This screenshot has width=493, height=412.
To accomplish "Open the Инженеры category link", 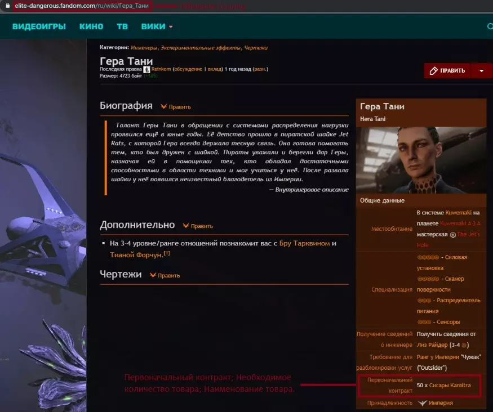I will (144, 48).
